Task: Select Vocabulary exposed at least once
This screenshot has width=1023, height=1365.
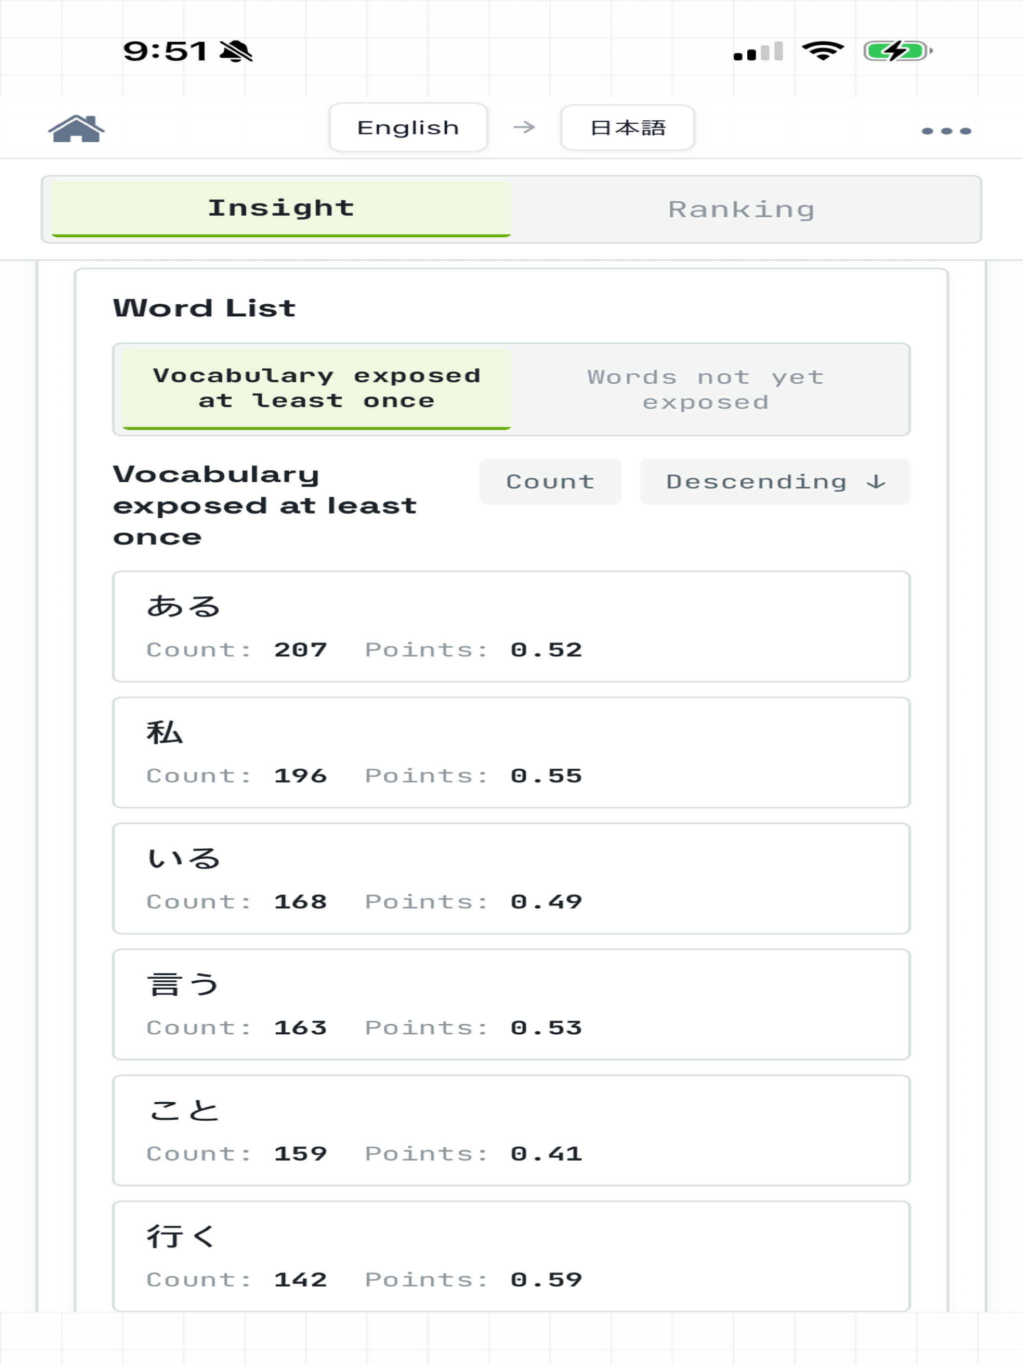Action: coord(317,389)
